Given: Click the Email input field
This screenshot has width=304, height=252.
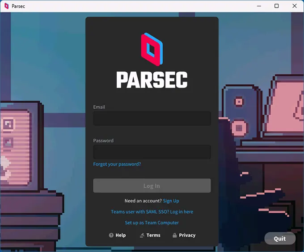Looking at the screenshot, I should 152,118.
